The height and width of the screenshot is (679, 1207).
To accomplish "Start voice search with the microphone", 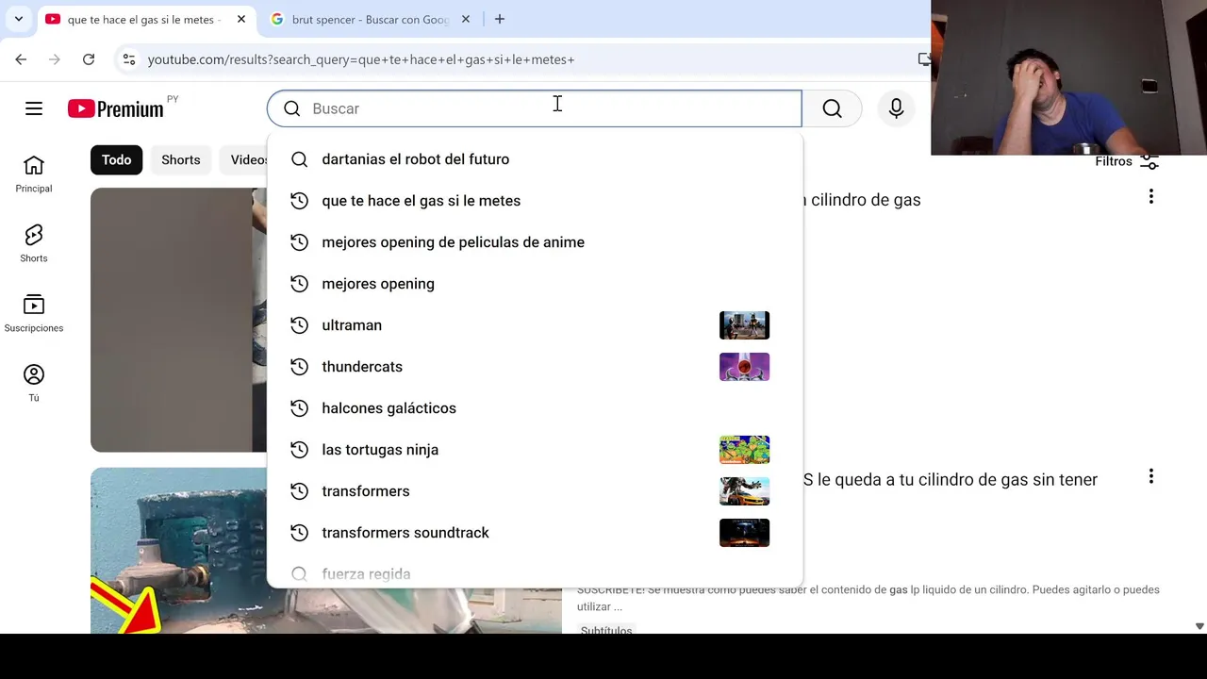I will (x=896, y=108).
